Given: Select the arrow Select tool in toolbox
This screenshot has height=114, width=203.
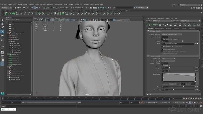Looking at the screenshot, I should (2, 20).
